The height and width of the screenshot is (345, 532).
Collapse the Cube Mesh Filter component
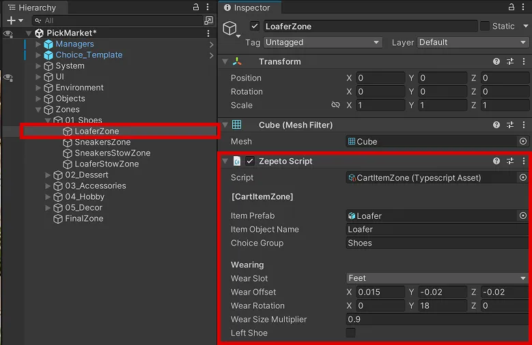[x=225, y=125]
